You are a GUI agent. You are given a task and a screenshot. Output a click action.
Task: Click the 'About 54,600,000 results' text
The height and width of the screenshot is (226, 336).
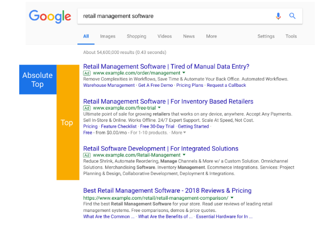125,53
